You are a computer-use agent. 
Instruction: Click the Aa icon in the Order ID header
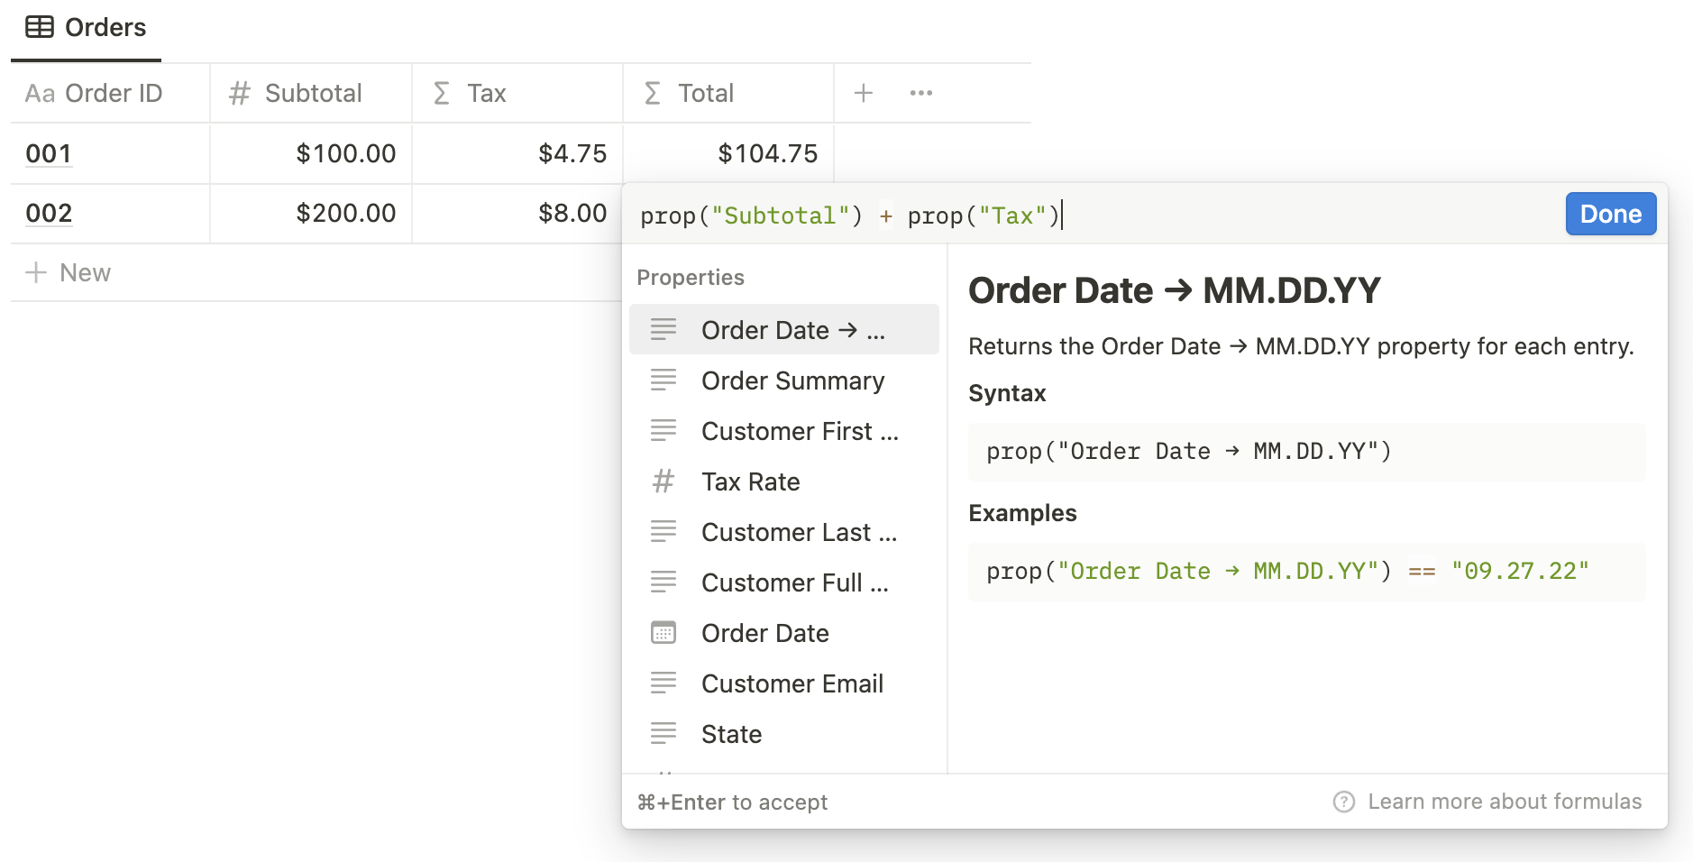point(40,92)
